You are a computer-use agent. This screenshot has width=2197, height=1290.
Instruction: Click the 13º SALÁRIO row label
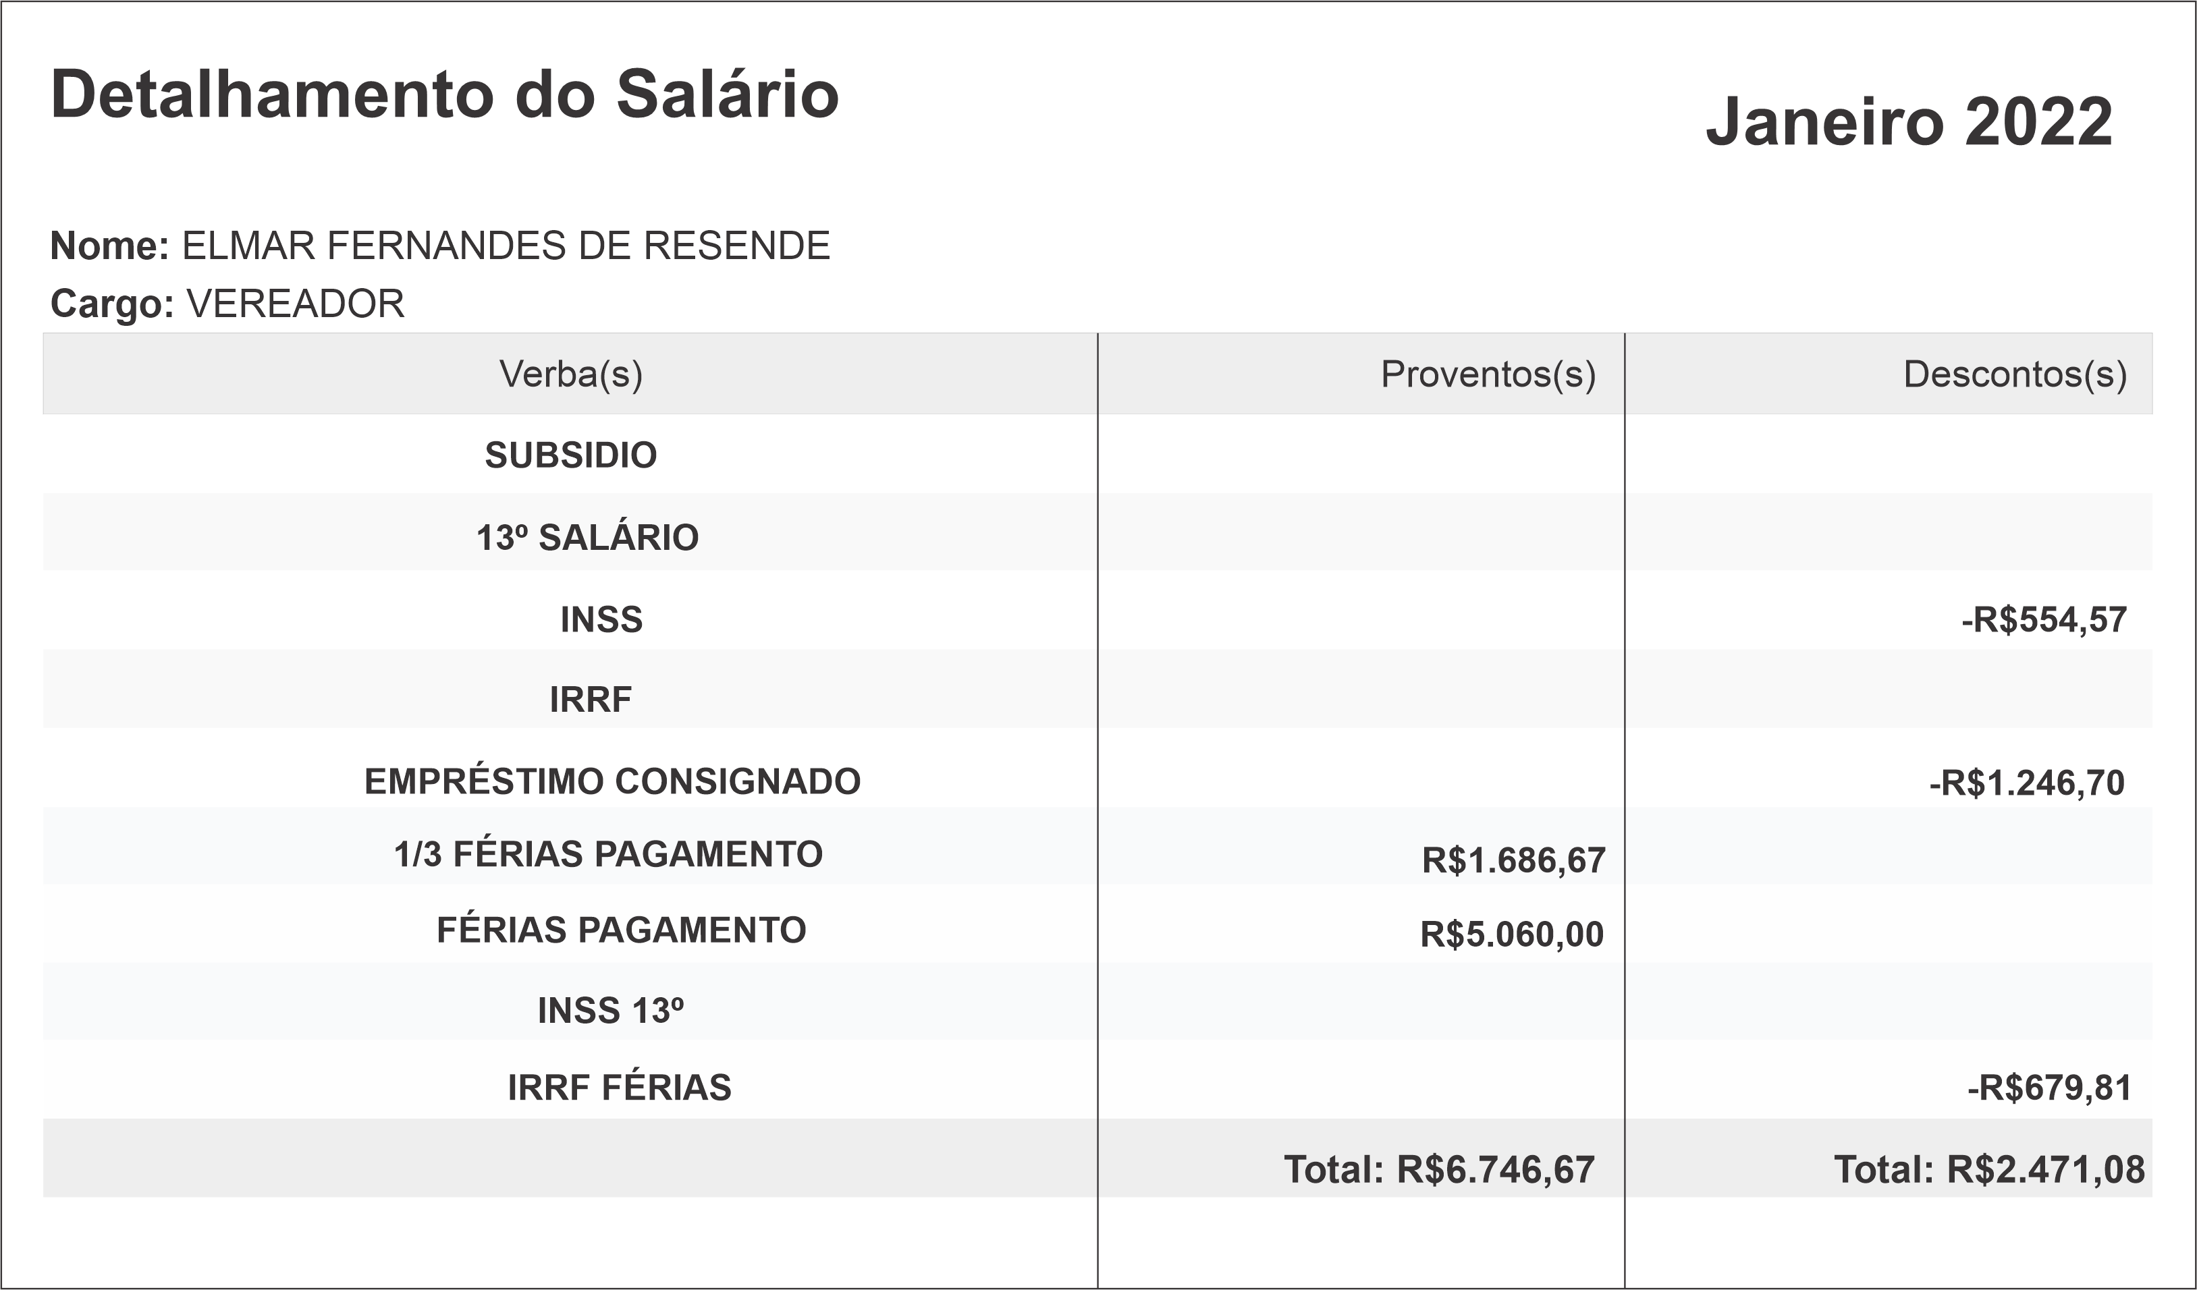pyautogui.click(x=588, y=537)
